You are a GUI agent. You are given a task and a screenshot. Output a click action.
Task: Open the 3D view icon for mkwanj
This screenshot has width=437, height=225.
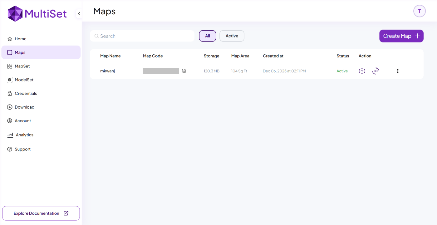376,71
